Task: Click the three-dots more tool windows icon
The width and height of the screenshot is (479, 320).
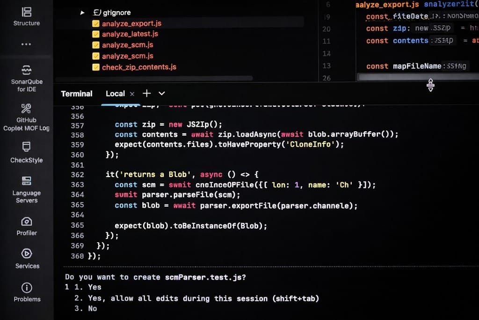Action: click(26, 45)
